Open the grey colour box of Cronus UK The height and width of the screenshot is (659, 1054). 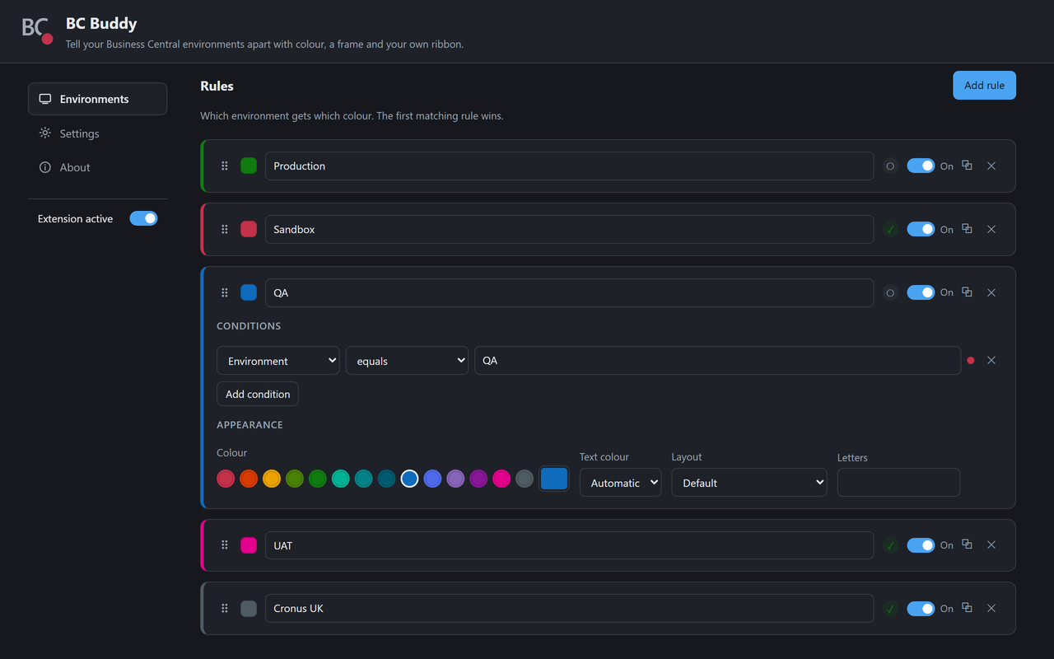tap(249, 608)
